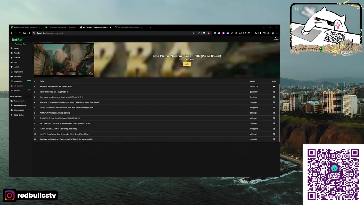Click user ShiroMLR in row three
Screen dimensions: 364x205
click(253, 97)
